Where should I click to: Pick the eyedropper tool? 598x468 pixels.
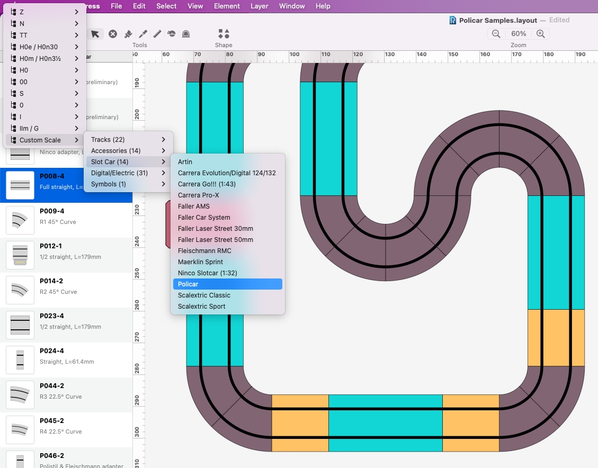coord(143,34)
